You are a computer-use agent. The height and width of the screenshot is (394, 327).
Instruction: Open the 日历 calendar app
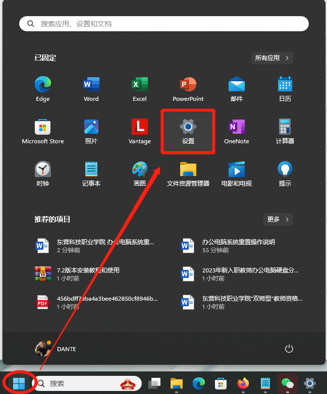pos(285,89)
